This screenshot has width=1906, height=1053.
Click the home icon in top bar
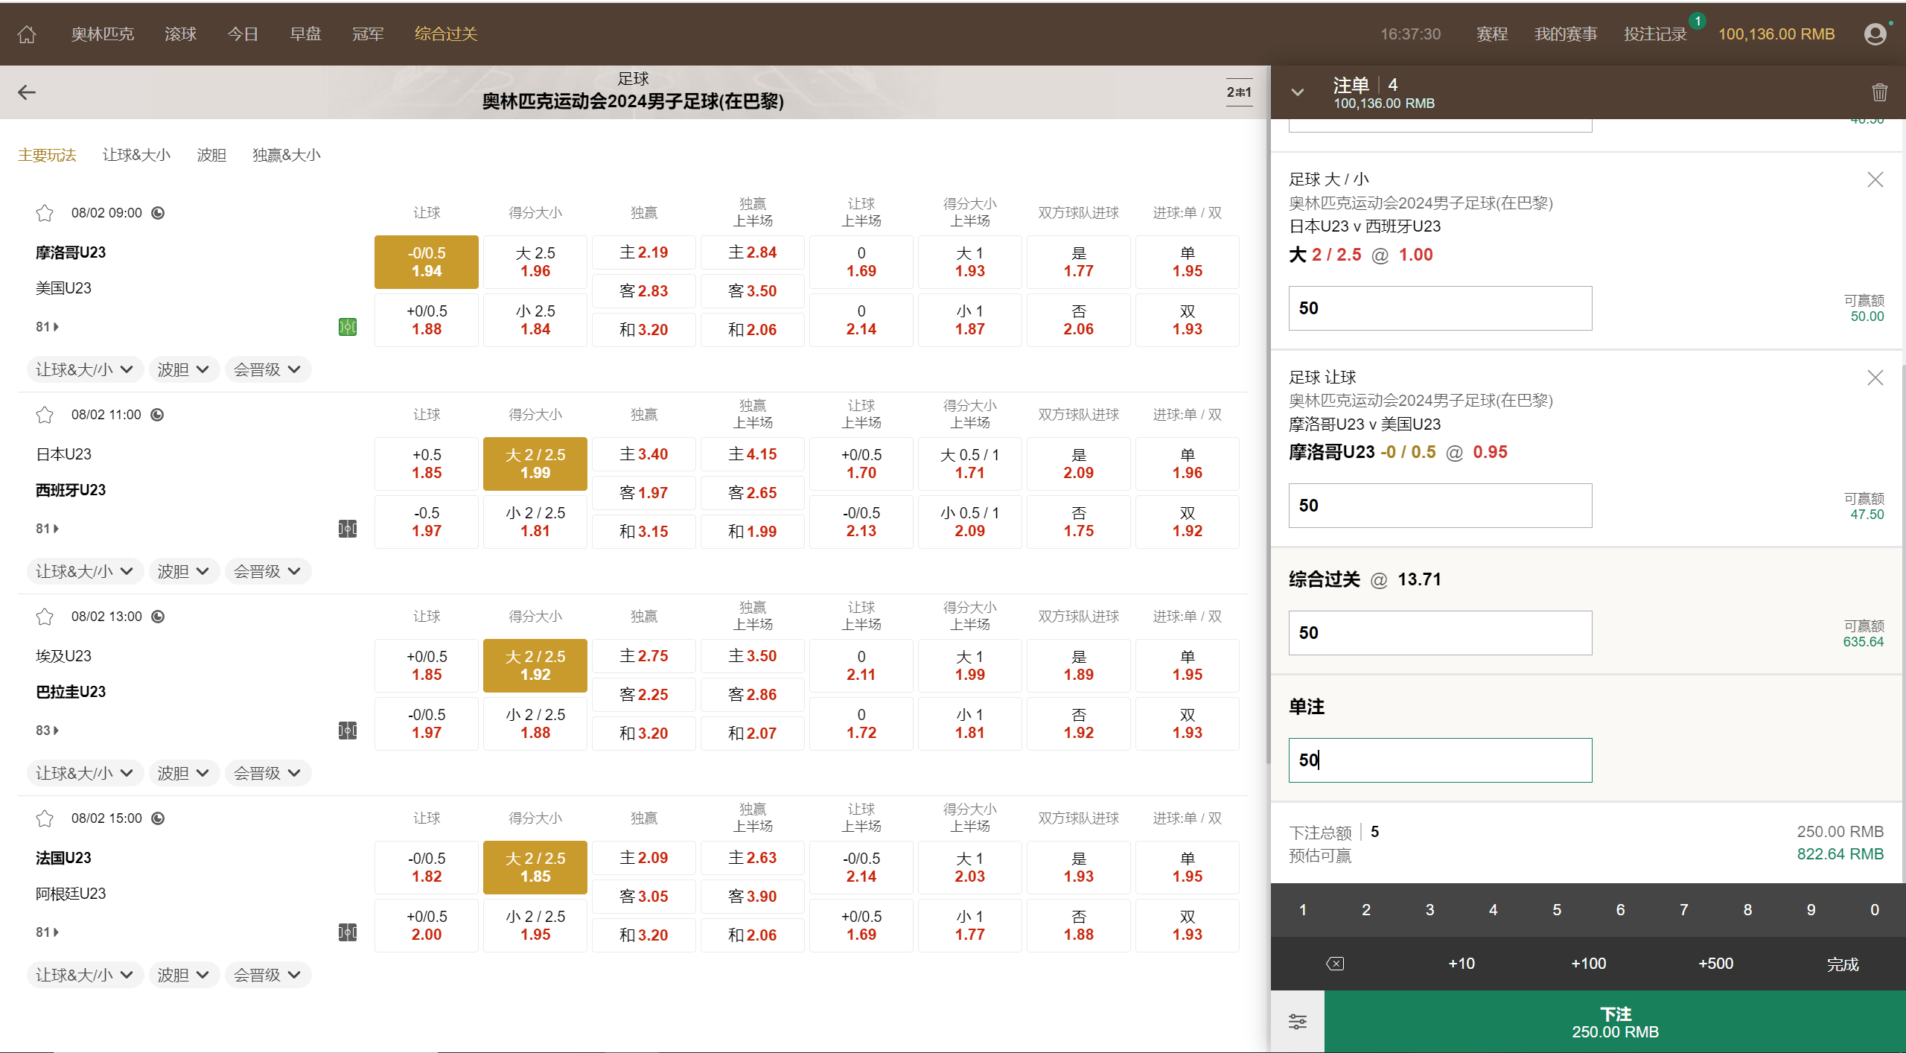click(x=27, y=34)
